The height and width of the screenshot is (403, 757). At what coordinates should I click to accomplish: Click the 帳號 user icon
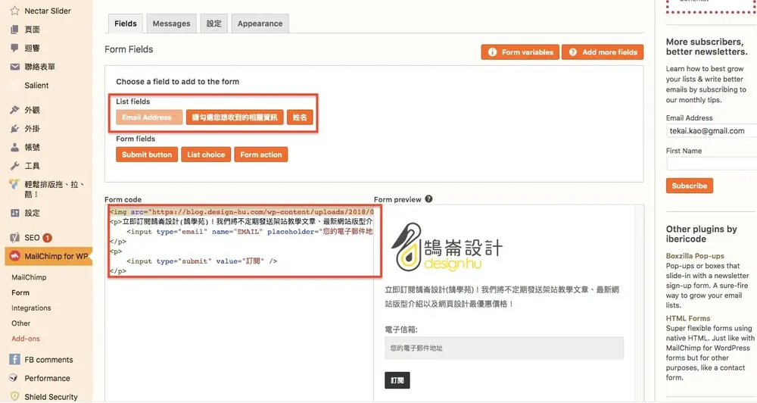(14, 147)
